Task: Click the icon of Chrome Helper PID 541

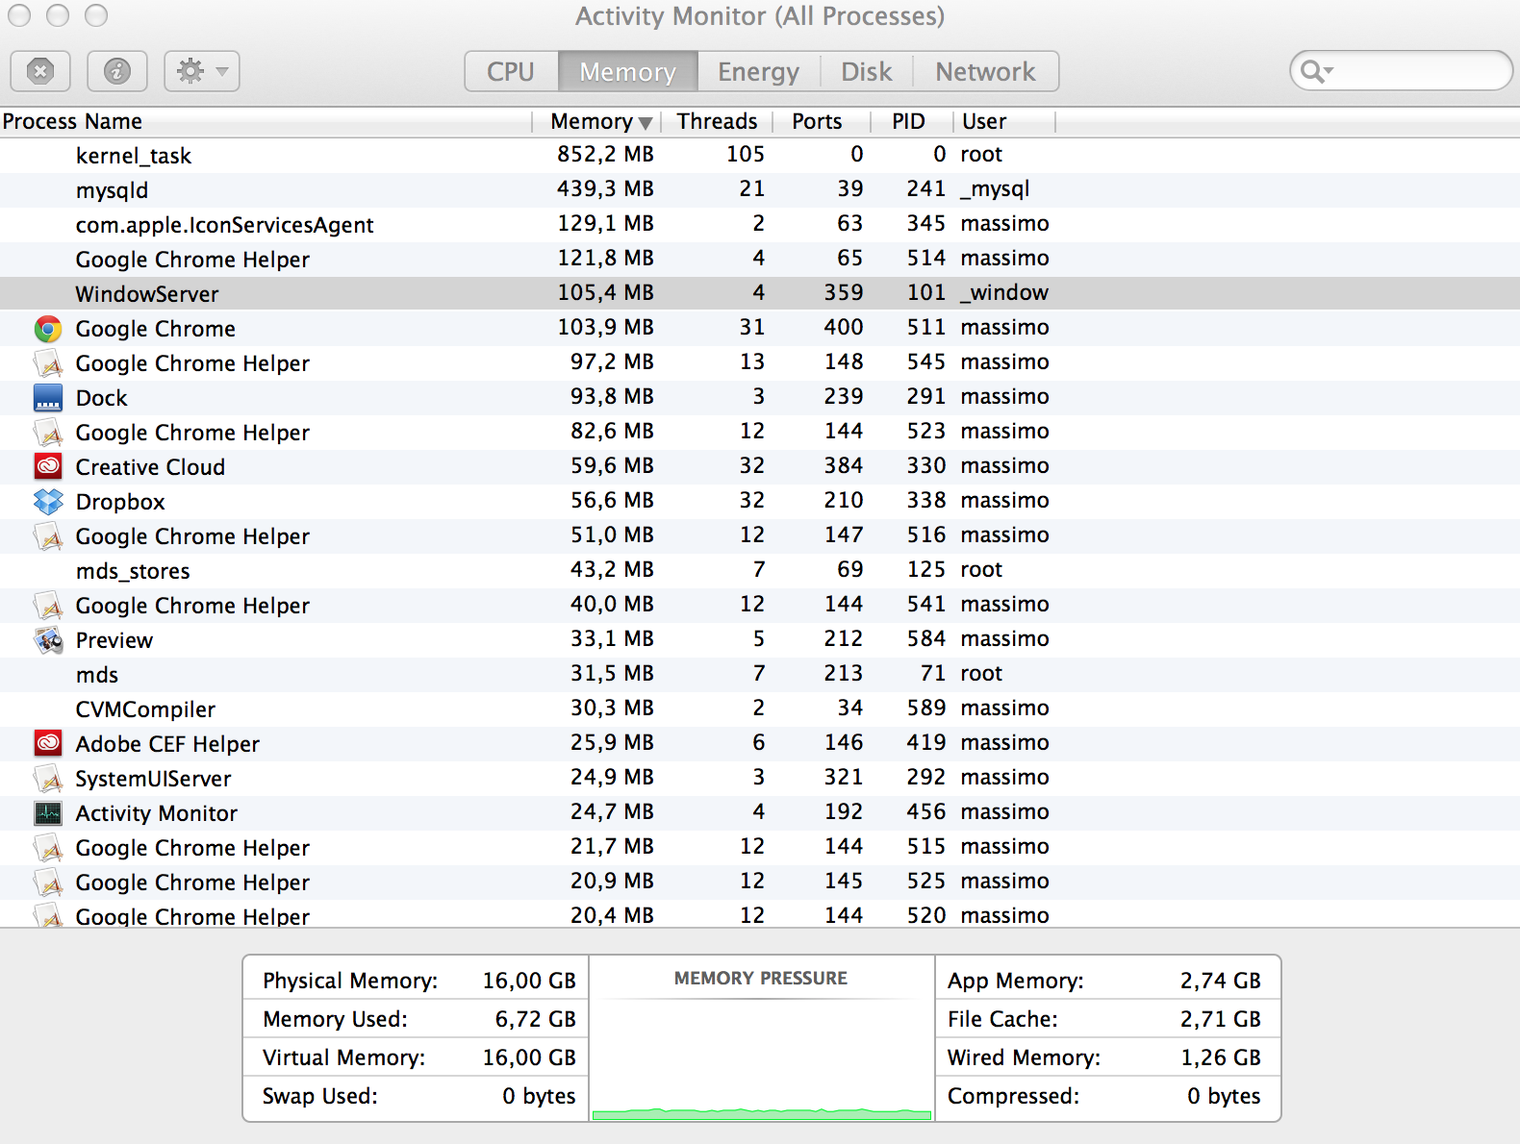Action: pos(48,606)
